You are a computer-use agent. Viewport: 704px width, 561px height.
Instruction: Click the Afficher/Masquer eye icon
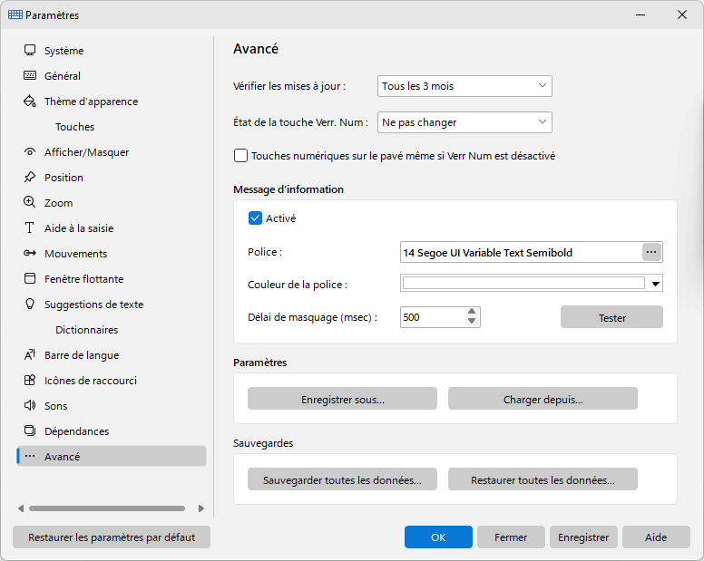coord(30,152)
